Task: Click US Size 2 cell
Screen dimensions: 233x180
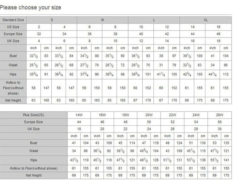Action: click(39, 27)
